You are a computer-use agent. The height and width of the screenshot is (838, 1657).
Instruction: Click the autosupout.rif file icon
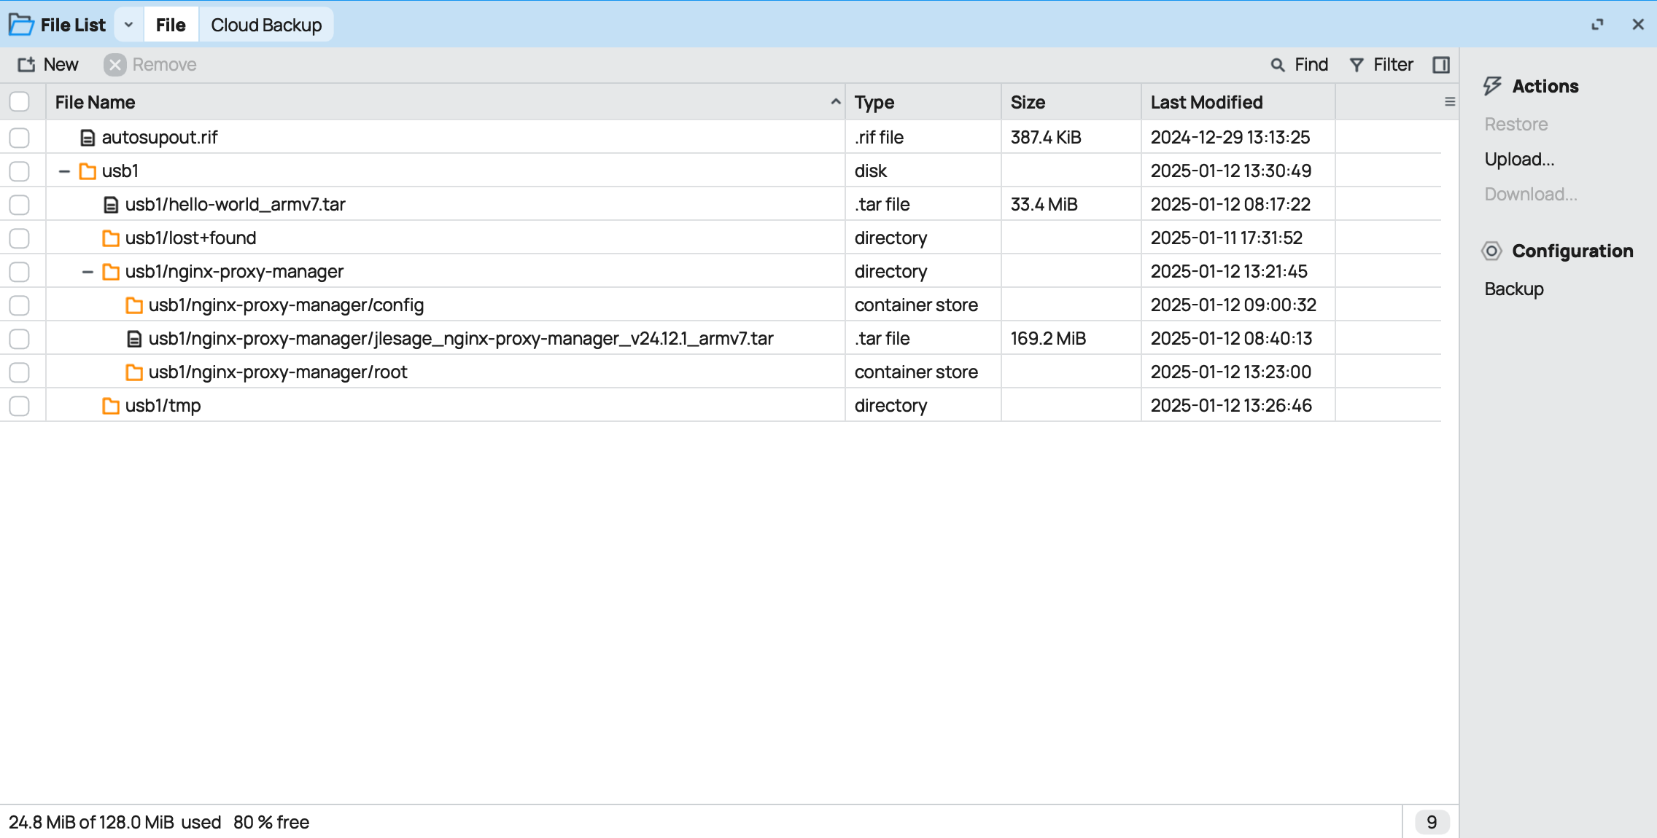click(x=88, y=138)
